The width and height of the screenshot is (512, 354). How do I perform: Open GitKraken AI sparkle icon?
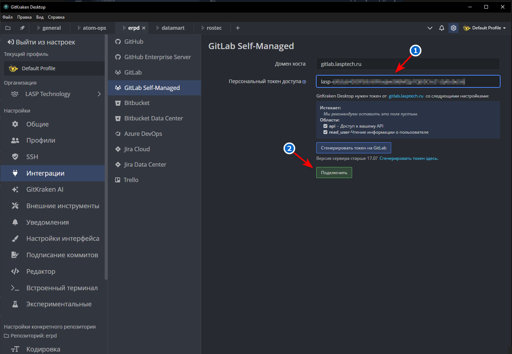(15, 190)
